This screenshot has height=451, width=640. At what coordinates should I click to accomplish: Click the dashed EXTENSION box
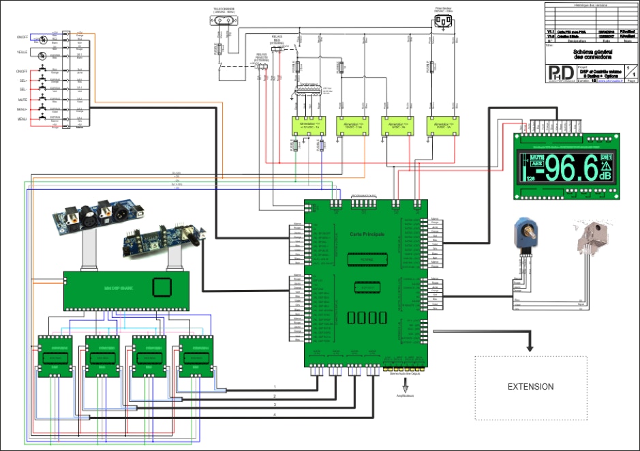(531, 387)
